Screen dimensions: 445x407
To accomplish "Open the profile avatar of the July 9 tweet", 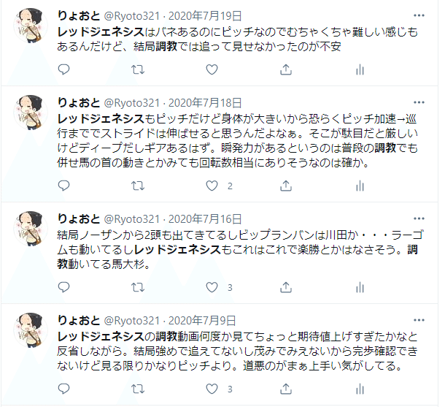I will tap(31, 330).
